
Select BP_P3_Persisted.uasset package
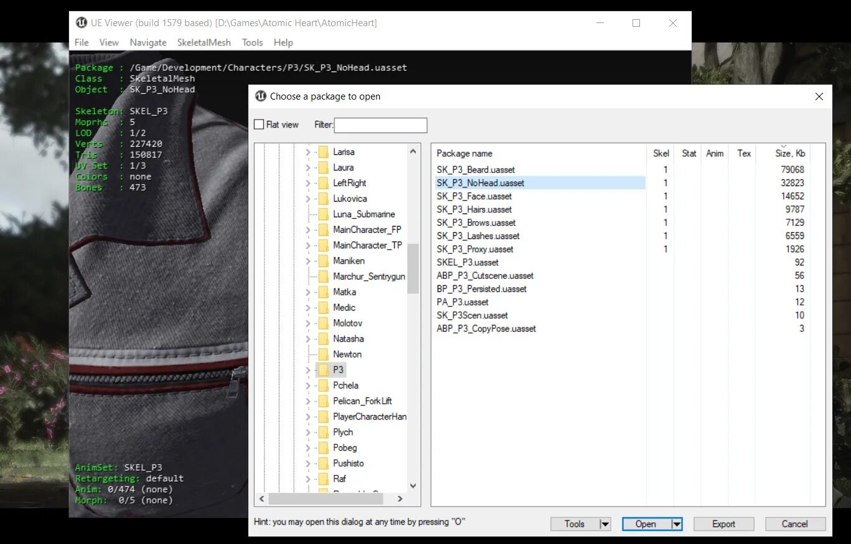(x=482, y=289)
